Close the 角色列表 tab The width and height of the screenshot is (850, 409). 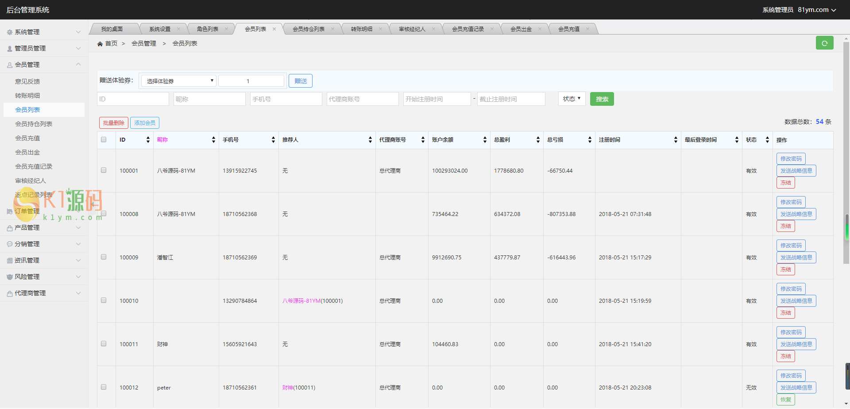(x=226, y=29)
